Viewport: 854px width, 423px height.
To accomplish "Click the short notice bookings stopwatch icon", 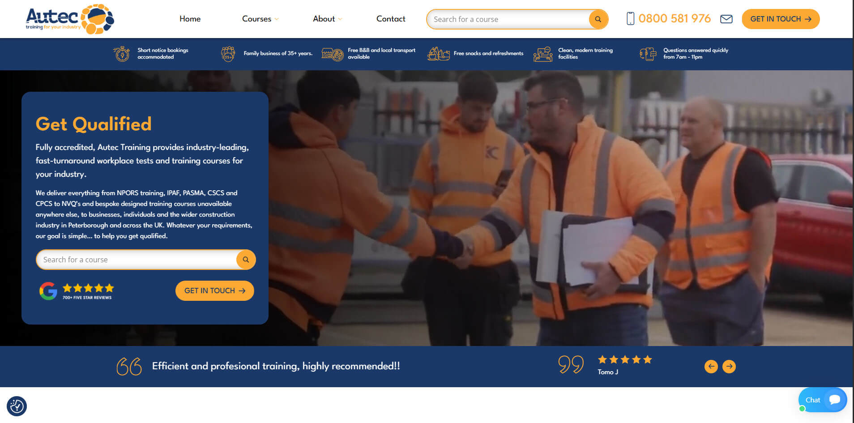I will [x=121, y=54].
